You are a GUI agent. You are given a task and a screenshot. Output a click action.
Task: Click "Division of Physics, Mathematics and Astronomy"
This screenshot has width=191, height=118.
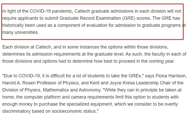pos(52,90)
